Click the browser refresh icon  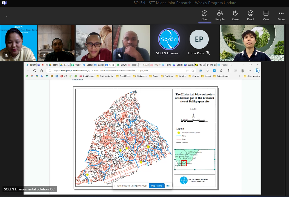pyautogui.click(x=35, y=71)
